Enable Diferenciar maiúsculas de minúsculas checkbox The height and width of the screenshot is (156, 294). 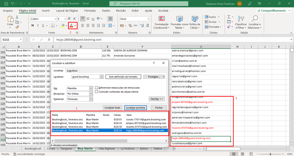97,88
